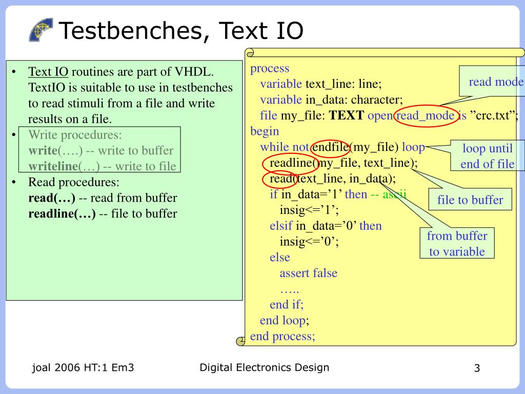Click the "read(…) -- read from buffer" line

click(x=103, y=198)
